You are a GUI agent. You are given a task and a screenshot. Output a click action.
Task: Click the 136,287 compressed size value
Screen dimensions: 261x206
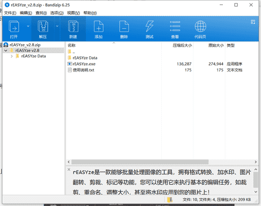184,64
